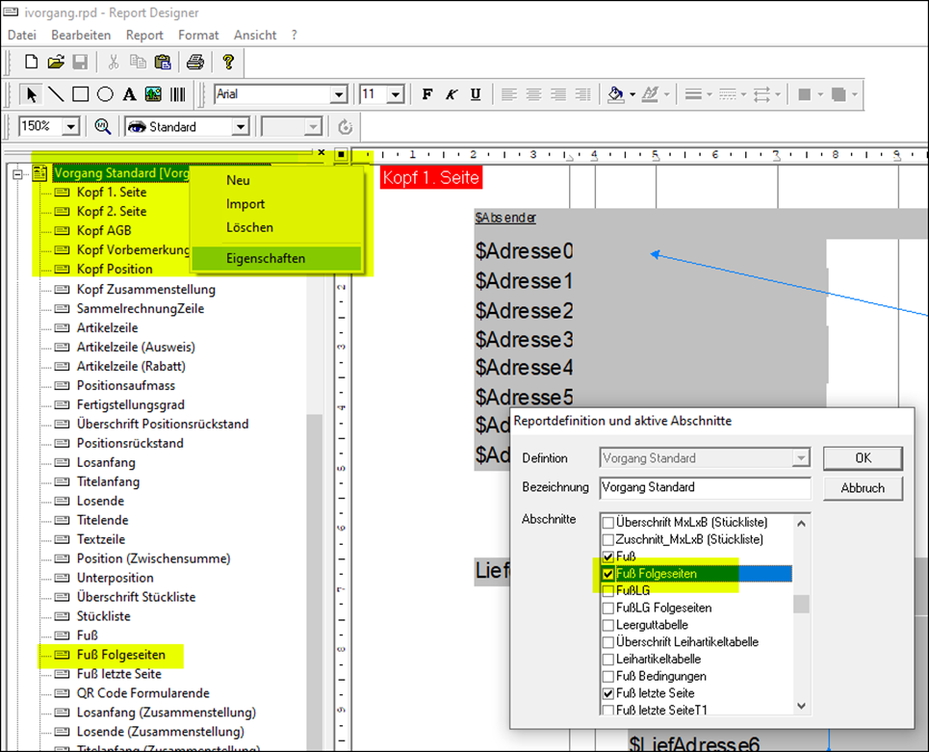
Task: Select the line drawing tool
Action: pos(56,94)
